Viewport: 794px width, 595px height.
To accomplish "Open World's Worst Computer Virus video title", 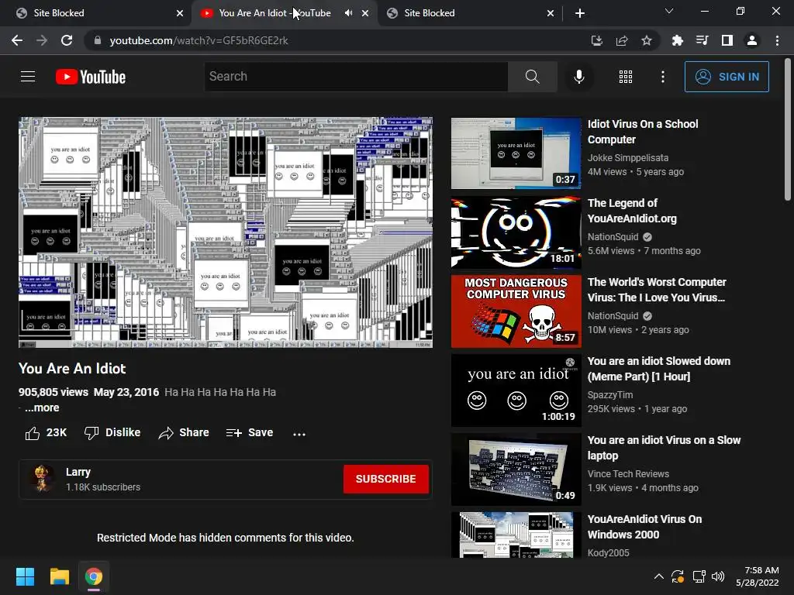I will [x=657, y=290].
